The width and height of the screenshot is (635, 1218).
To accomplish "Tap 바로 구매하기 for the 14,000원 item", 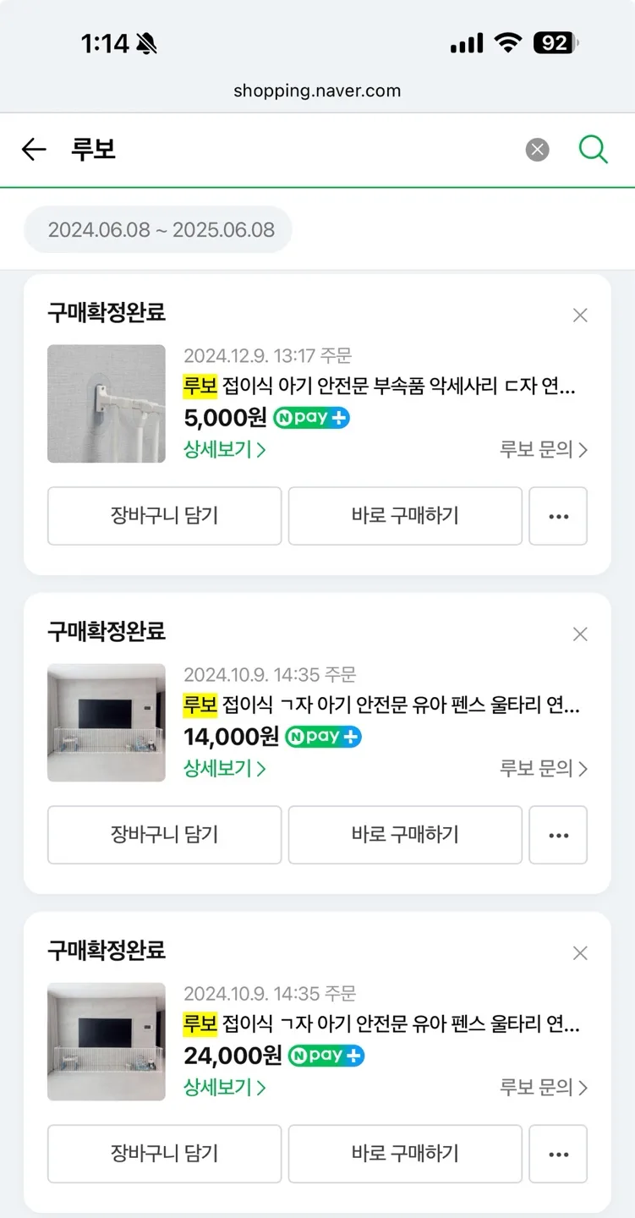I will (405, 835).
